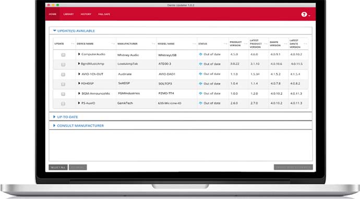This screenshot has width=360, height=199.
Task: Mark the PS-AuxIO update checkbox
Action: 63,104
